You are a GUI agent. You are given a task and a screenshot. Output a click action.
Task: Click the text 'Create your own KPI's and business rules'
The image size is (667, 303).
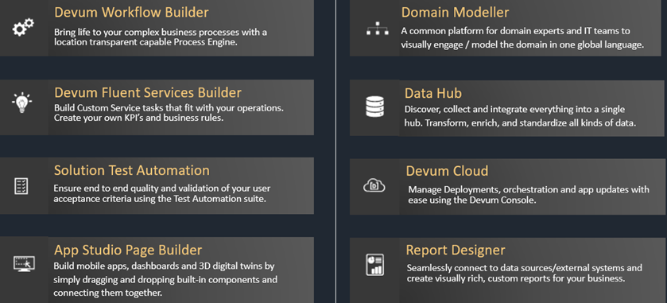click(x=138, y=118)
